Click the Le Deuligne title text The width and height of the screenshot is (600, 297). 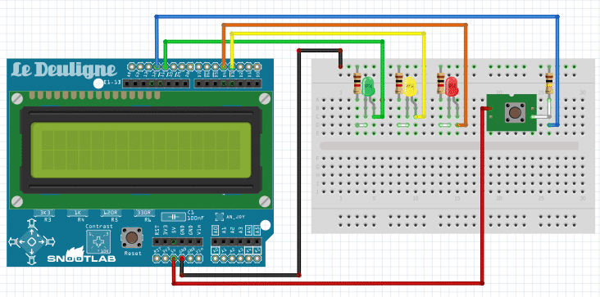tap(63, 70)
